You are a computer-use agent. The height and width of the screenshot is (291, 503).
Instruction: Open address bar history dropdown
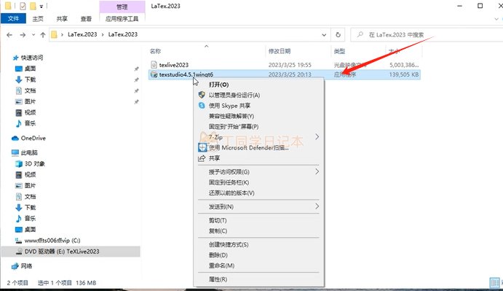[x=324, y=35]
